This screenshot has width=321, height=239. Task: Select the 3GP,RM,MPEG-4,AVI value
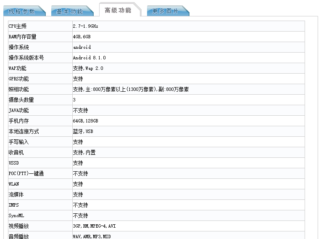[94, 226]
